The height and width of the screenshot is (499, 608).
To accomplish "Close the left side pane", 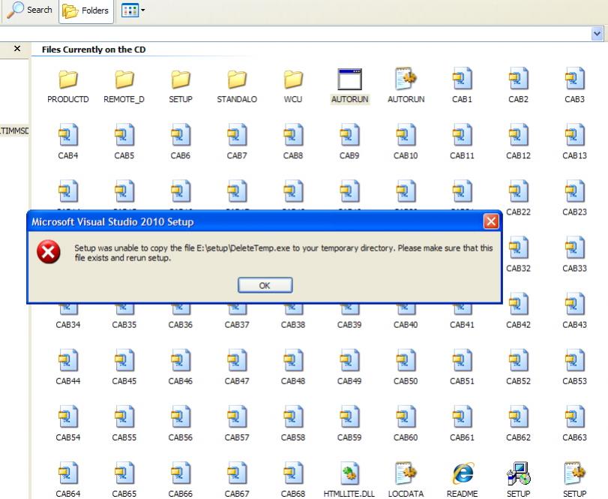I will point(17,49).
